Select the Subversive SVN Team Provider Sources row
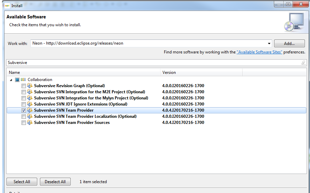This screenshot has height=193, width=310. [x=156, y=123]
